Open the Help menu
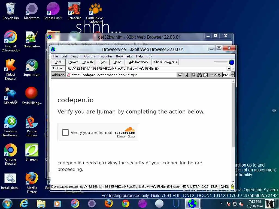 pos(139,56)
